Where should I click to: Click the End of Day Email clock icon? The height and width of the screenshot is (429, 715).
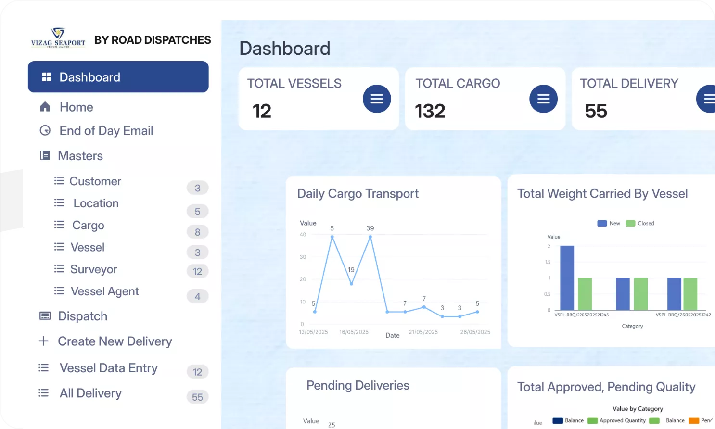coord(45,131)
